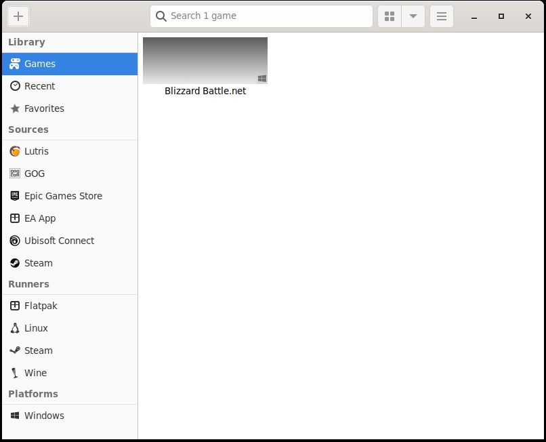Select Games in the Library sidebar
This screenshot has width=546, height=442.
click(70, 64)
